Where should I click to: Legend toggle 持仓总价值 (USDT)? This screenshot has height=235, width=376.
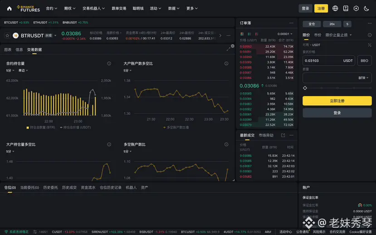point(75,127)
